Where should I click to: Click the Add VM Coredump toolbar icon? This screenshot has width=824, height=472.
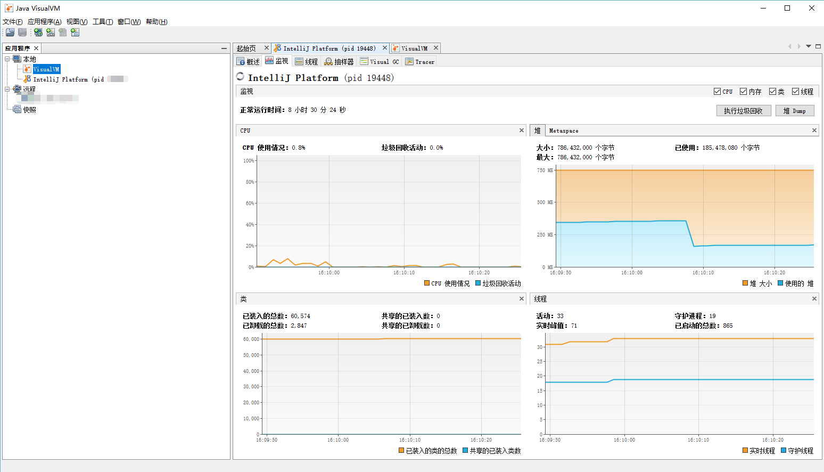point(63,32)
